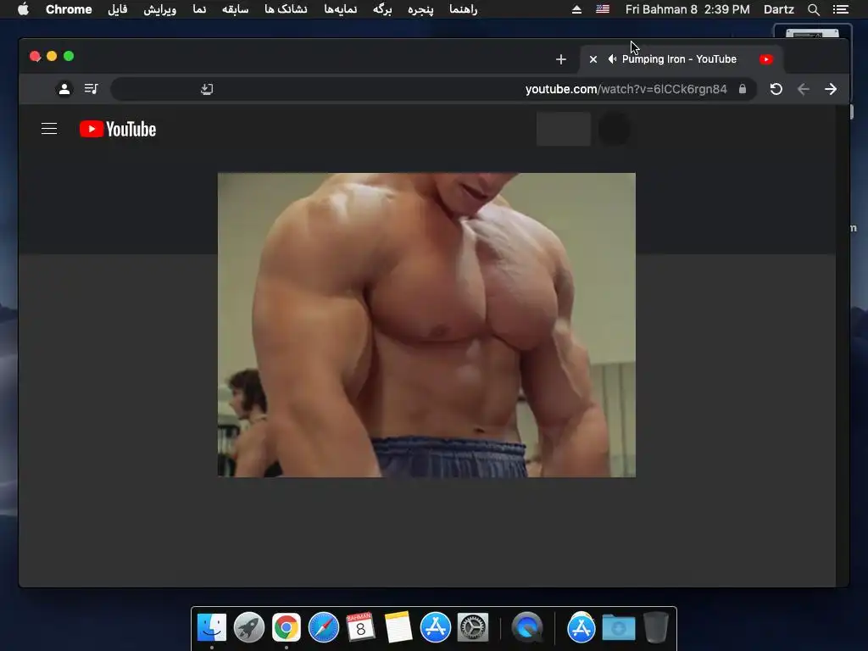The width and height of the screenshot is (868, 651).
Task: Click the install page icon in address bar
Action: tap(207, 89)
